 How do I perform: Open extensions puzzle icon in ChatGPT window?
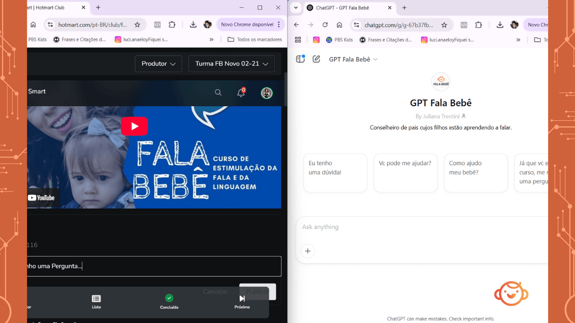[x=478, y=25]
